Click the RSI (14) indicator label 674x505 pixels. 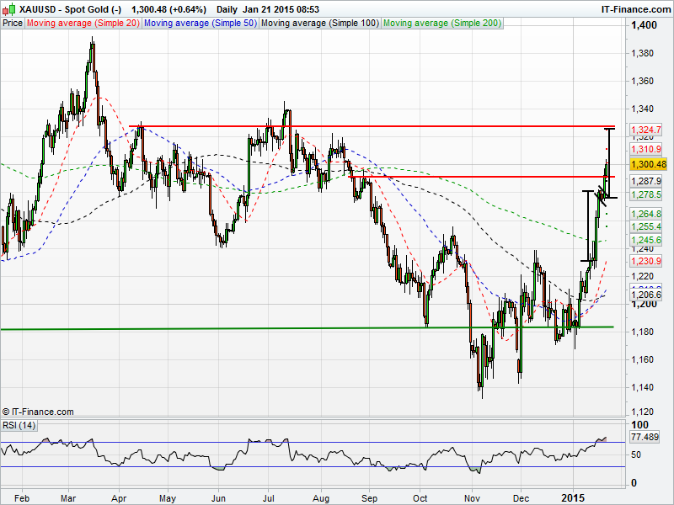click(19, 424)
